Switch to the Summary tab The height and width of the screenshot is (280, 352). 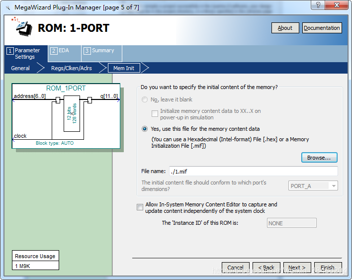point(102,53)
